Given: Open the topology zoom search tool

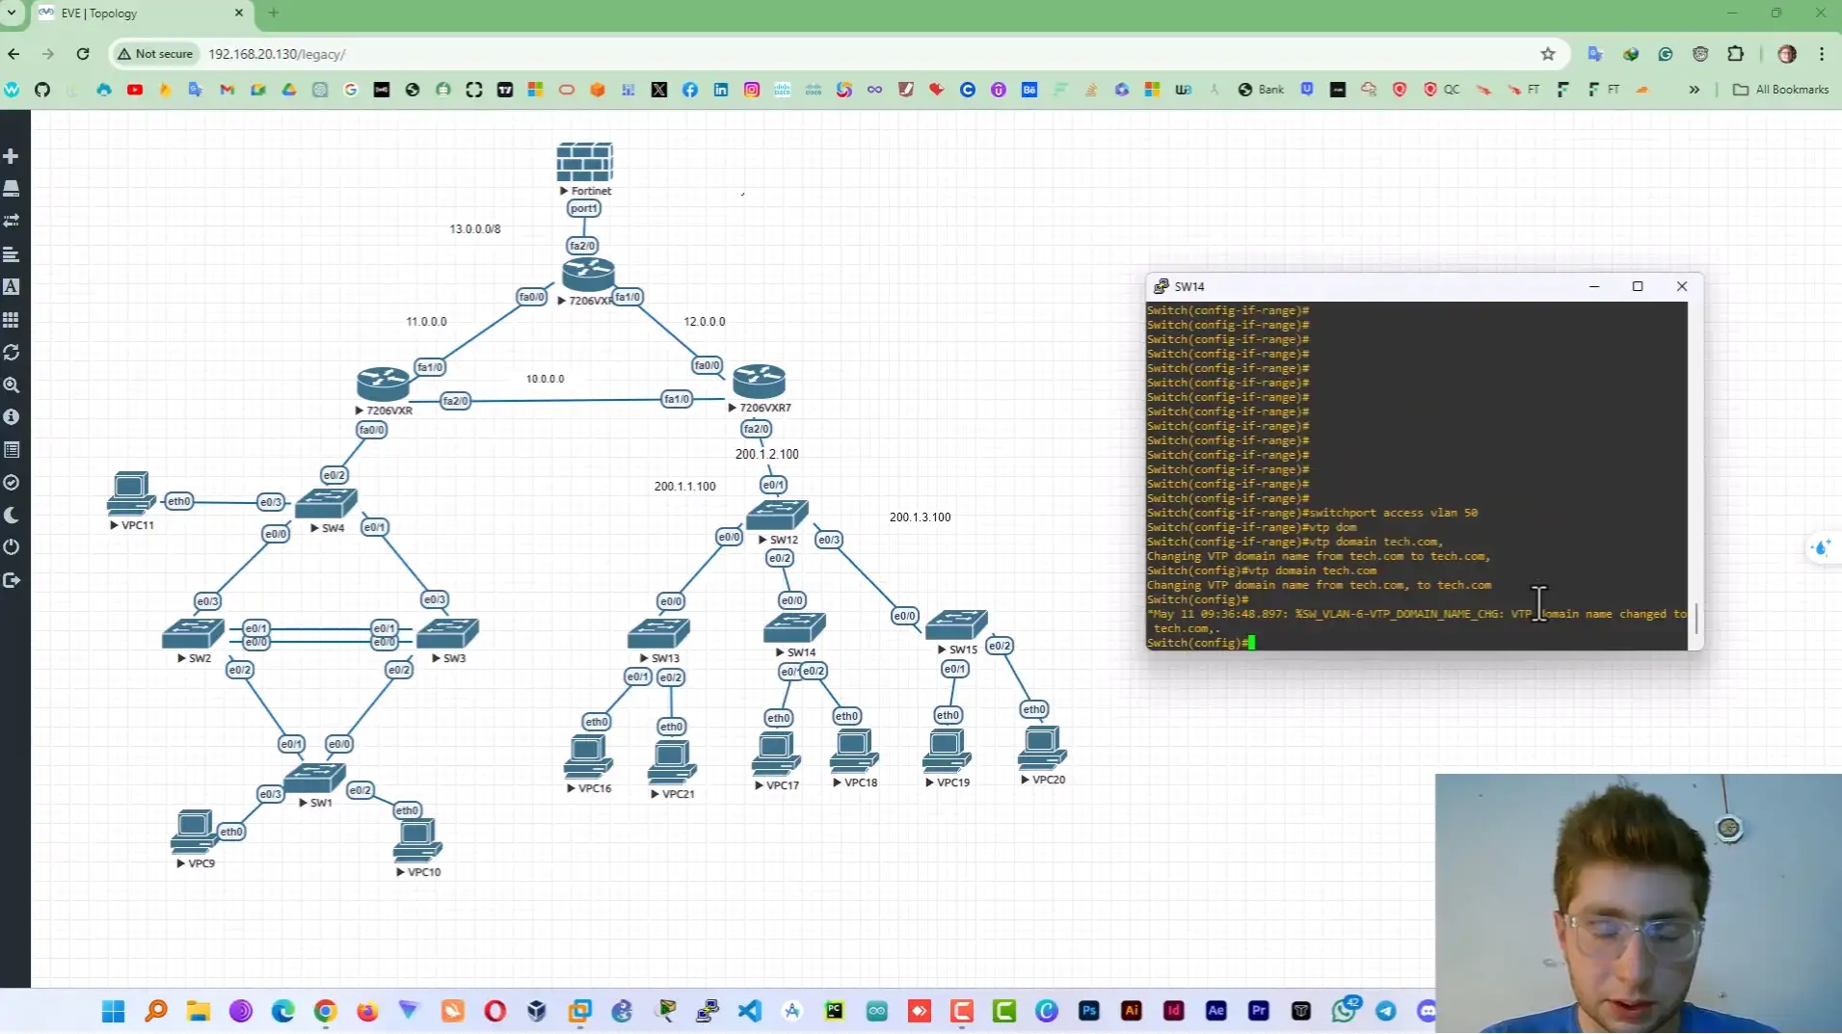Looking at the screenshot, I should tap(12, 384).
